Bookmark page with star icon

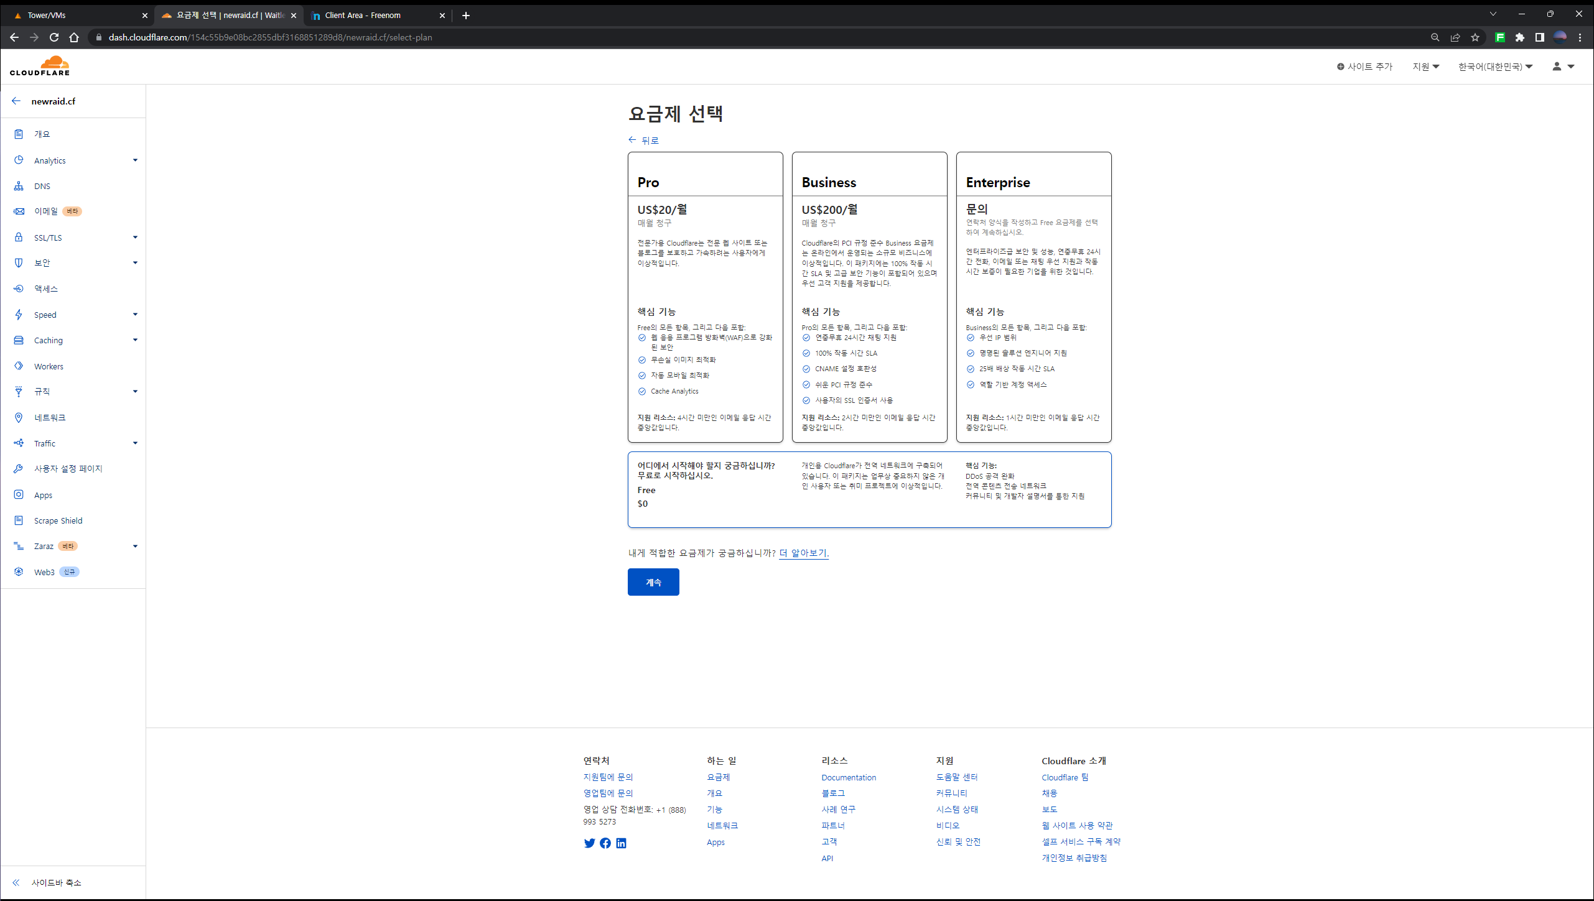[x=1475, y=37]
